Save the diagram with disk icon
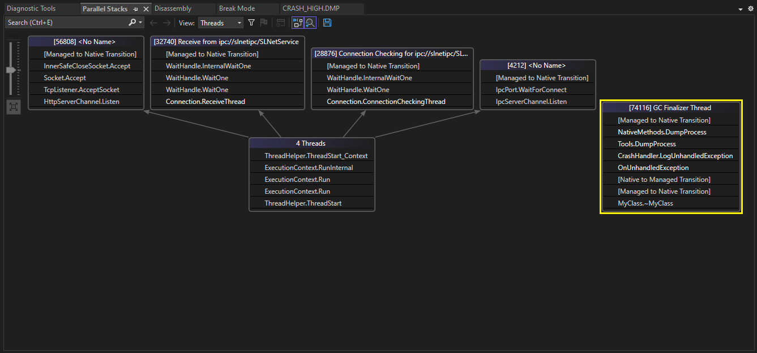Screen dimensions: 757x353 [327, 23]
